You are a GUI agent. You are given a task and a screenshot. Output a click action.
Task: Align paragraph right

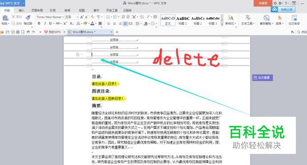tap(120, 23)
